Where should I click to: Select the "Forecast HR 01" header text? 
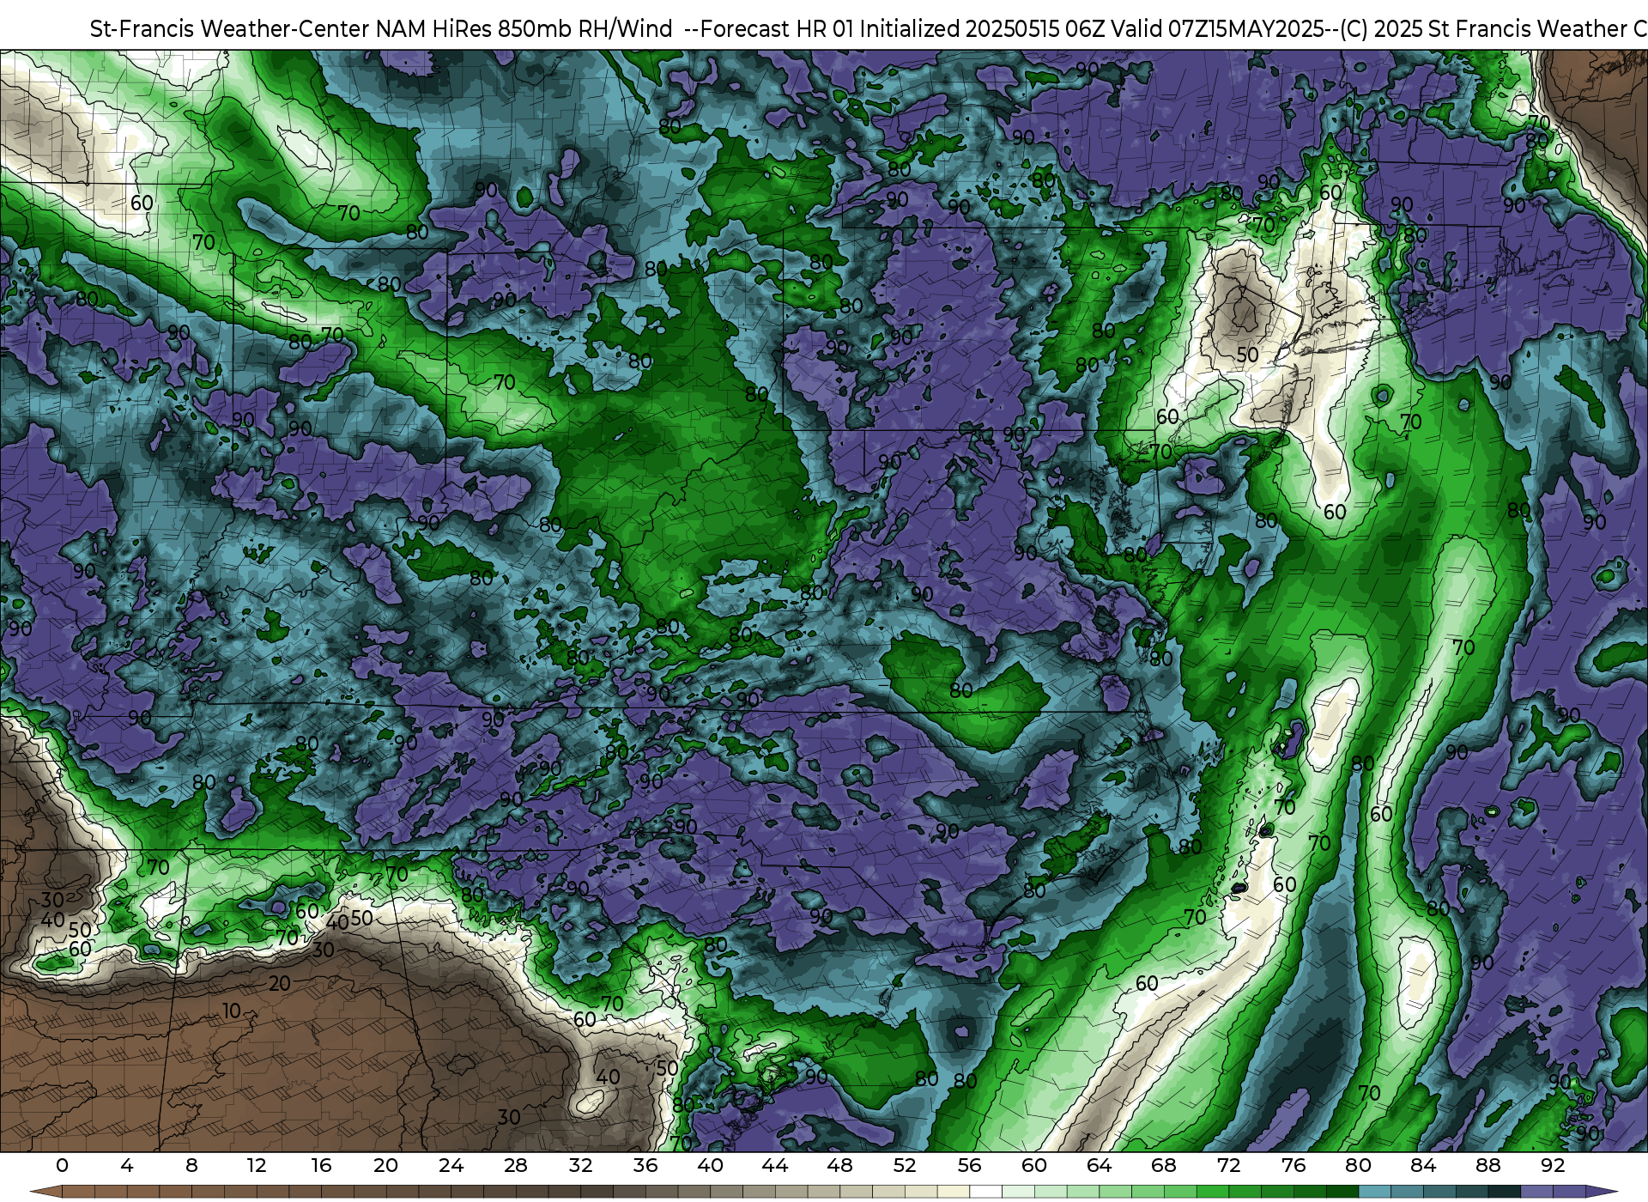pyautogui.click(x=777, y=29)
